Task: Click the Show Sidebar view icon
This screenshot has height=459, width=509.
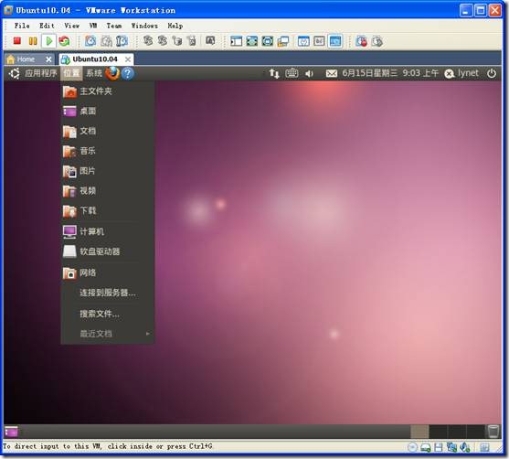Action: (237, 41)
